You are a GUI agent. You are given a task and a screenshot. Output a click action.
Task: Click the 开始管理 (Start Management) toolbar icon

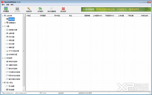[x=6, y=9]
